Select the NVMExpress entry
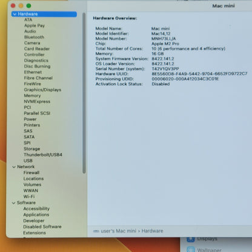252x252 pixels. tap(37, 101)
